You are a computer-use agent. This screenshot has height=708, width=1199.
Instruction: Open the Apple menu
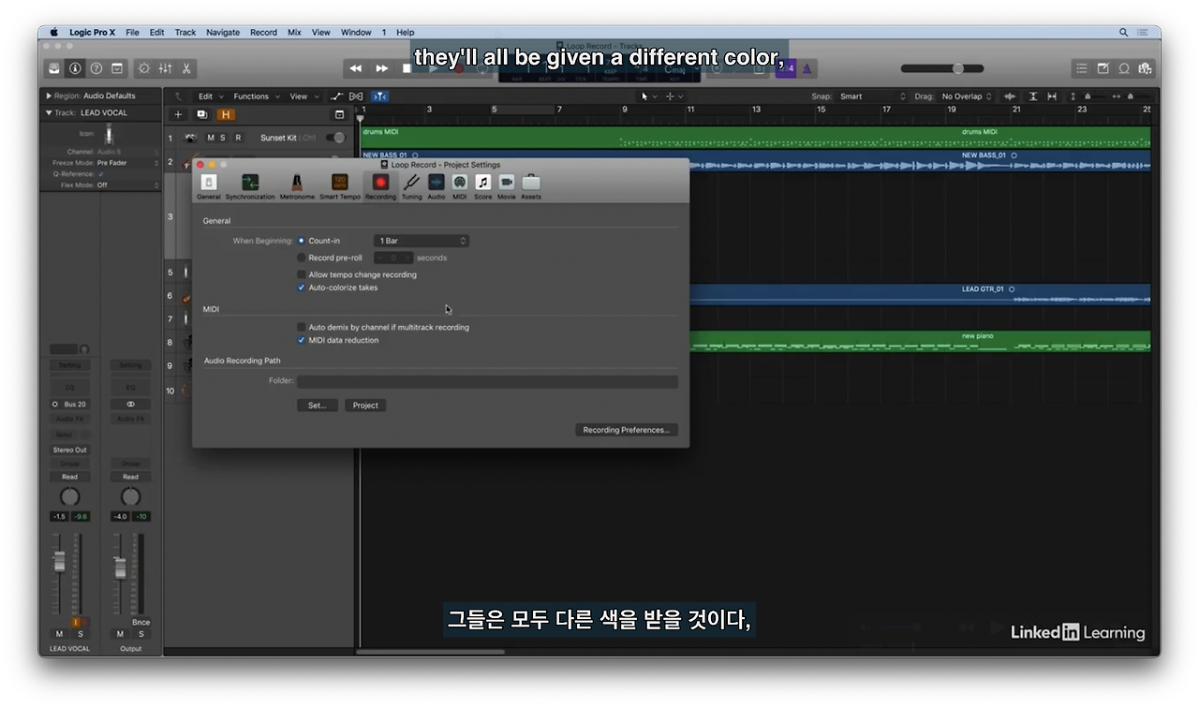point(53,32)
